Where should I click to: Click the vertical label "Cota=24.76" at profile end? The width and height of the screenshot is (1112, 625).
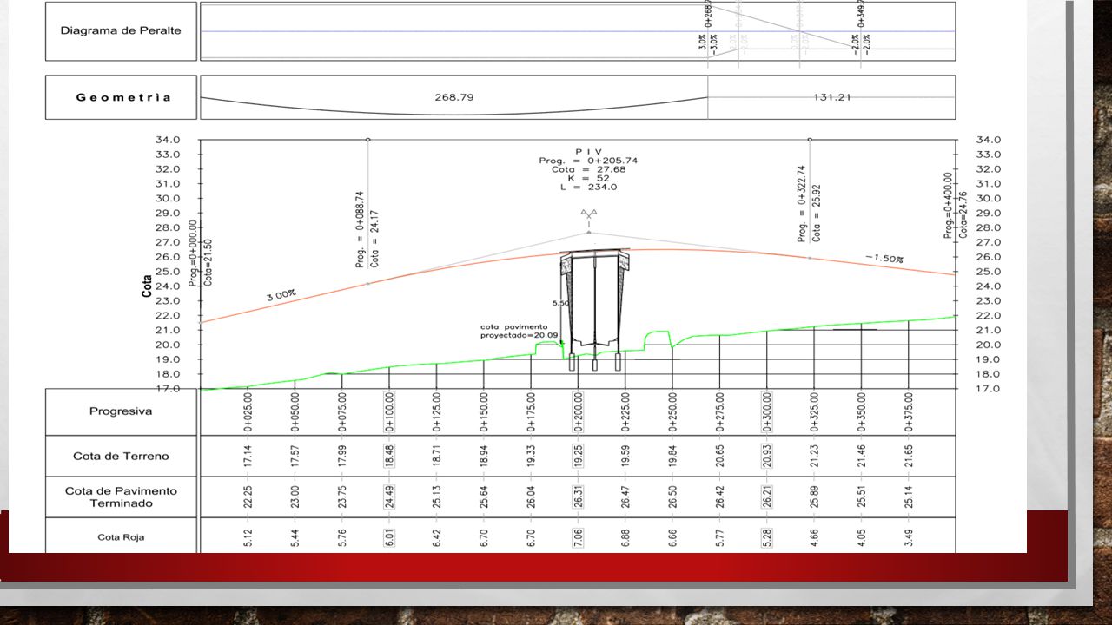click(x=963, y=214)
